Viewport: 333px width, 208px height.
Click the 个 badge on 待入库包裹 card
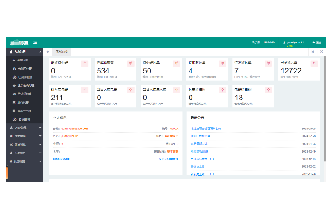(x=85, y=90)
